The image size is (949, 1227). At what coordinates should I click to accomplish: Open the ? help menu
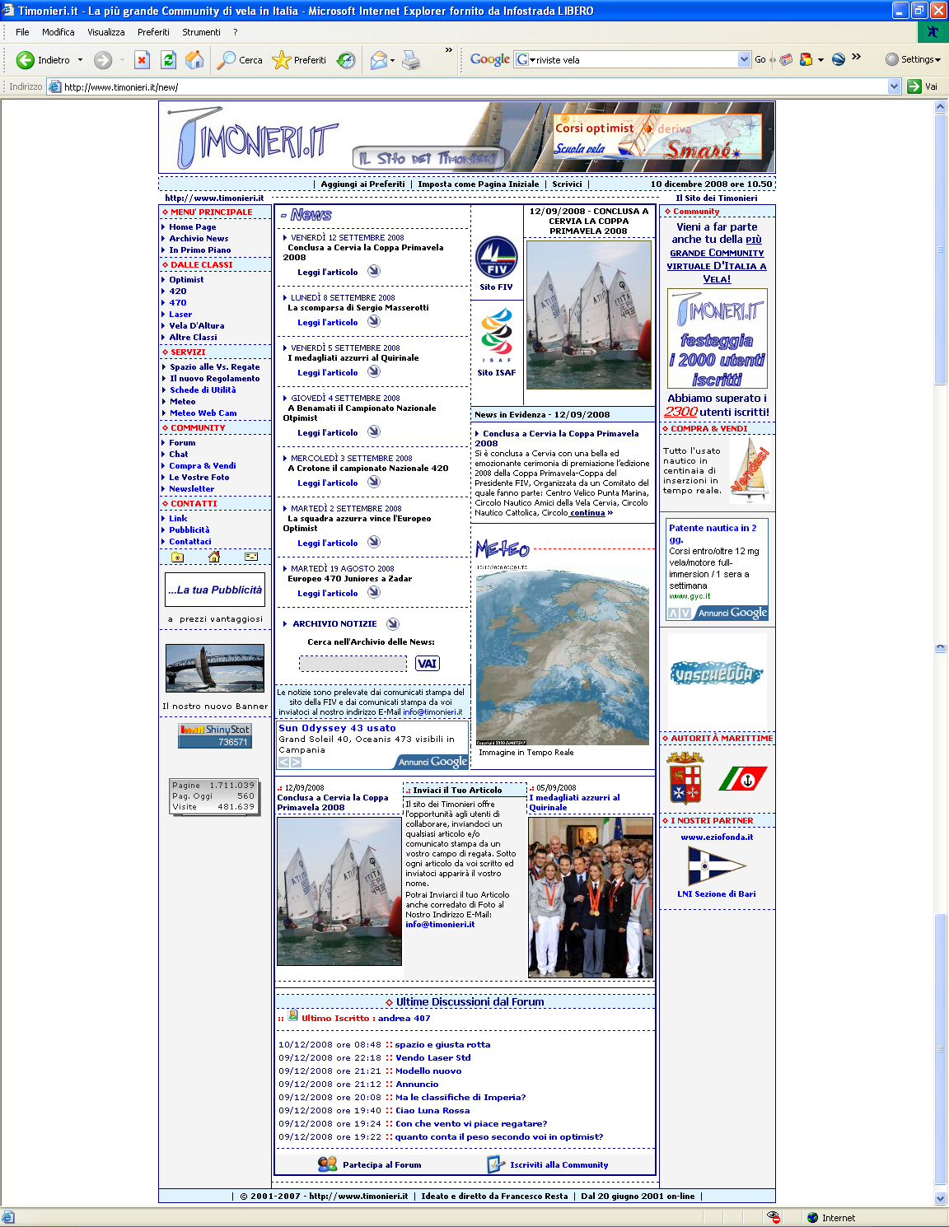click(236, 32)
